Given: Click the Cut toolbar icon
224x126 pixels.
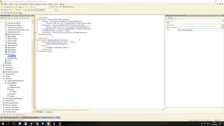Looking at the screenshot, I should 11,7.
